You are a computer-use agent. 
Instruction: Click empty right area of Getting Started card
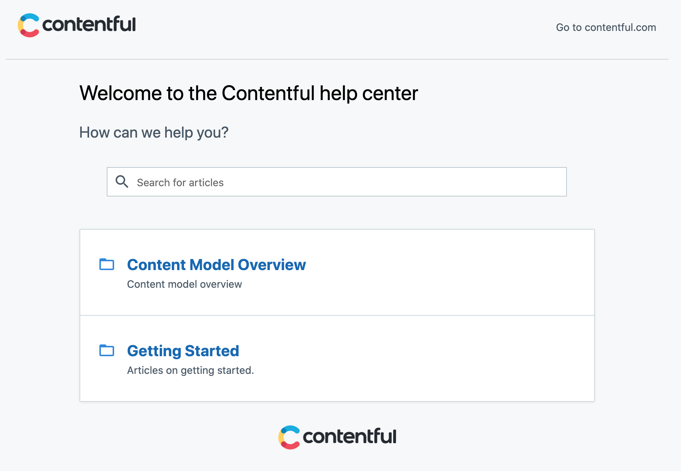tap(460, 358)
